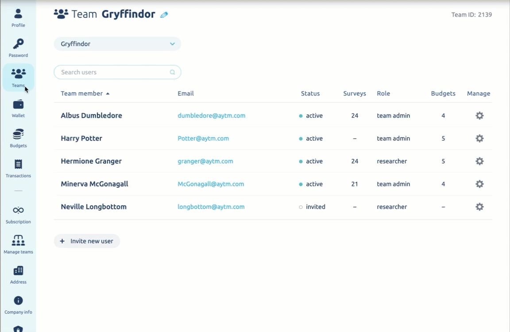Click the search magnifier icon
510x332 pixels.
coord(172,72)
